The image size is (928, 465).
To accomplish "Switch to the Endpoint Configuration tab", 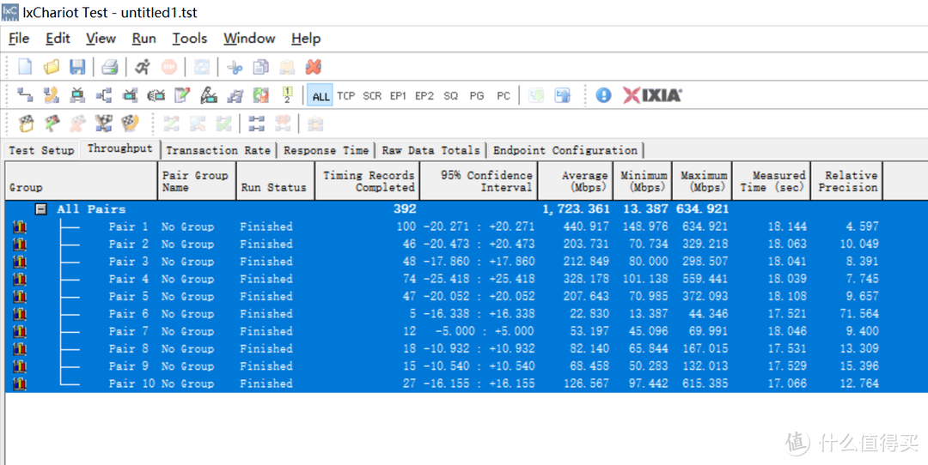I will (565, 150).
